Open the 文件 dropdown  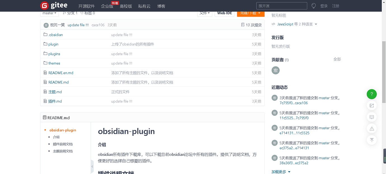click(205, 13)
